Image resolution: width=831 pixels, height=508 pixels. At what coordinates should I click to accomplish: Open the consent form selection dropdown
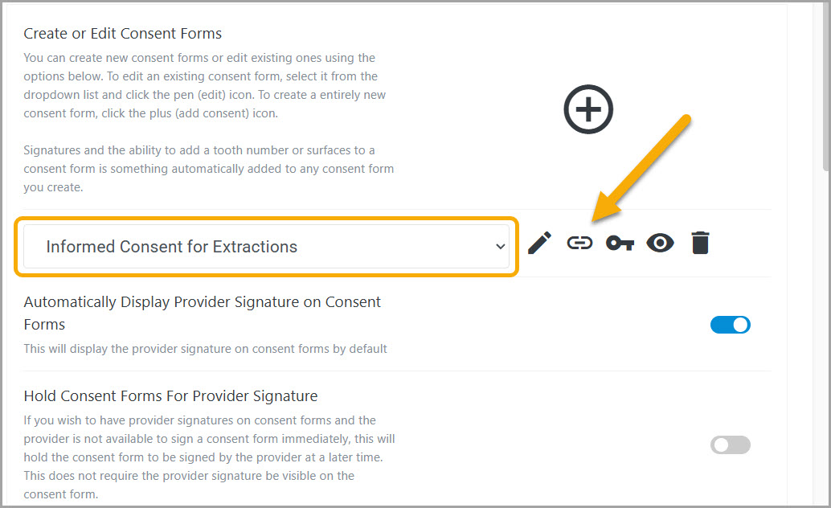point(266,247)
